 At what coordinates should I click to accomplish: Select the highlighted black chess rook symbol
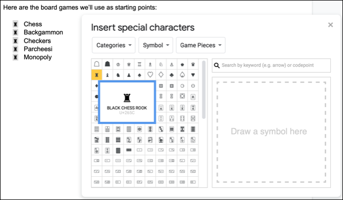click(x=97, y=75)
